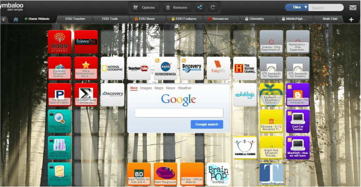
Task: Open the Discovery Education tile
Action: pos(112,95)
